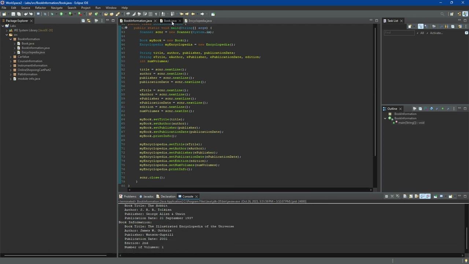Click the Save icon in main toolbar
The image size is (469, 264).
[x=13, y=14]
